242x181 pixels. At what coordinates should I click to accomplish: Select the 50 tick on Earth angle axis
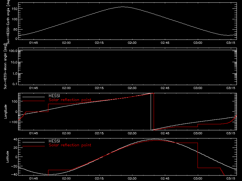(x=15, y=29)
